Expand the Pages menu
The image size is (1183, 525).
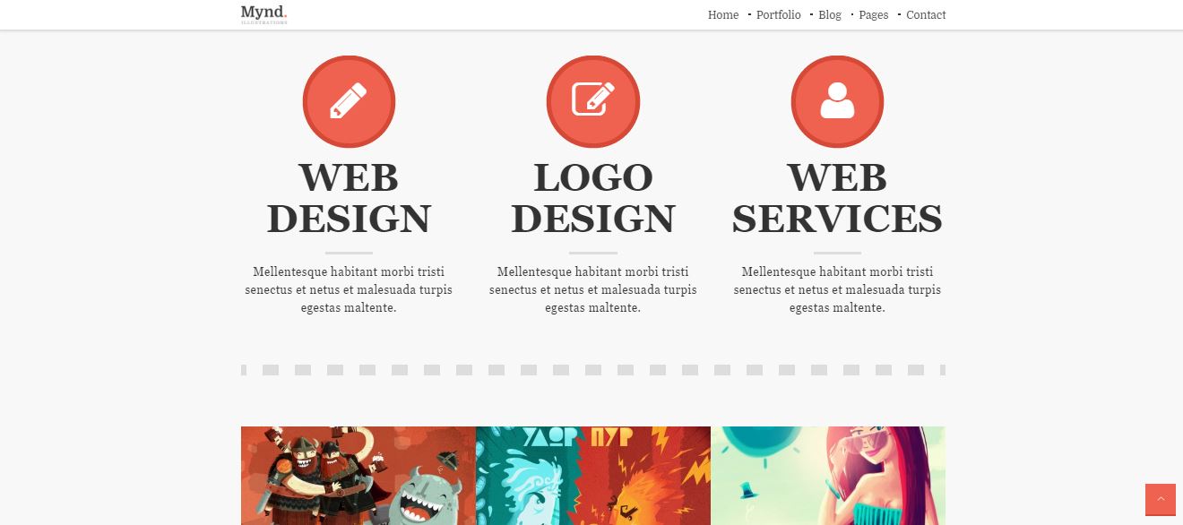point(873,15)
